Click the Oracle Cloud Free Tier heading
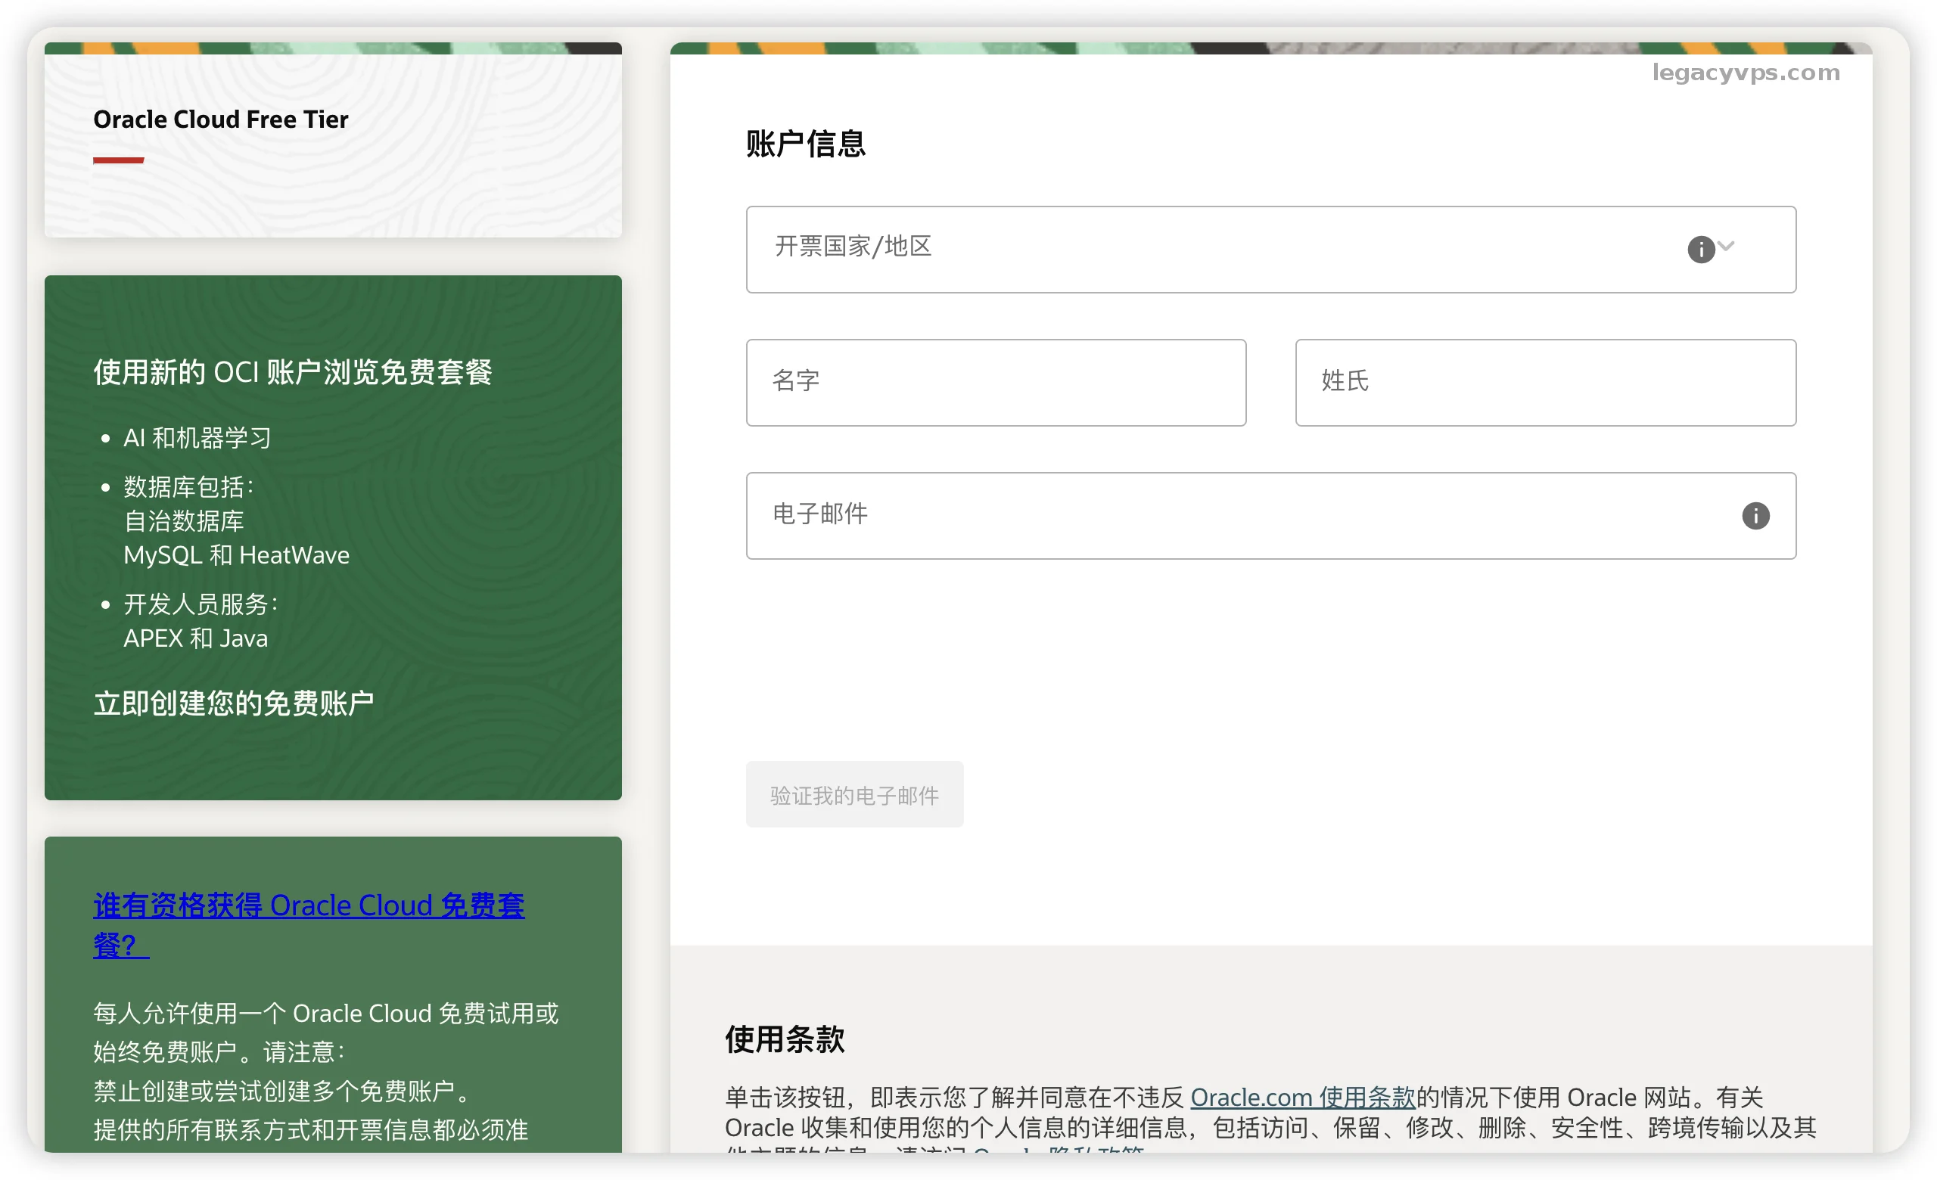The height and width of the screenshot is (1180, 1937). (x=220, y=120)
